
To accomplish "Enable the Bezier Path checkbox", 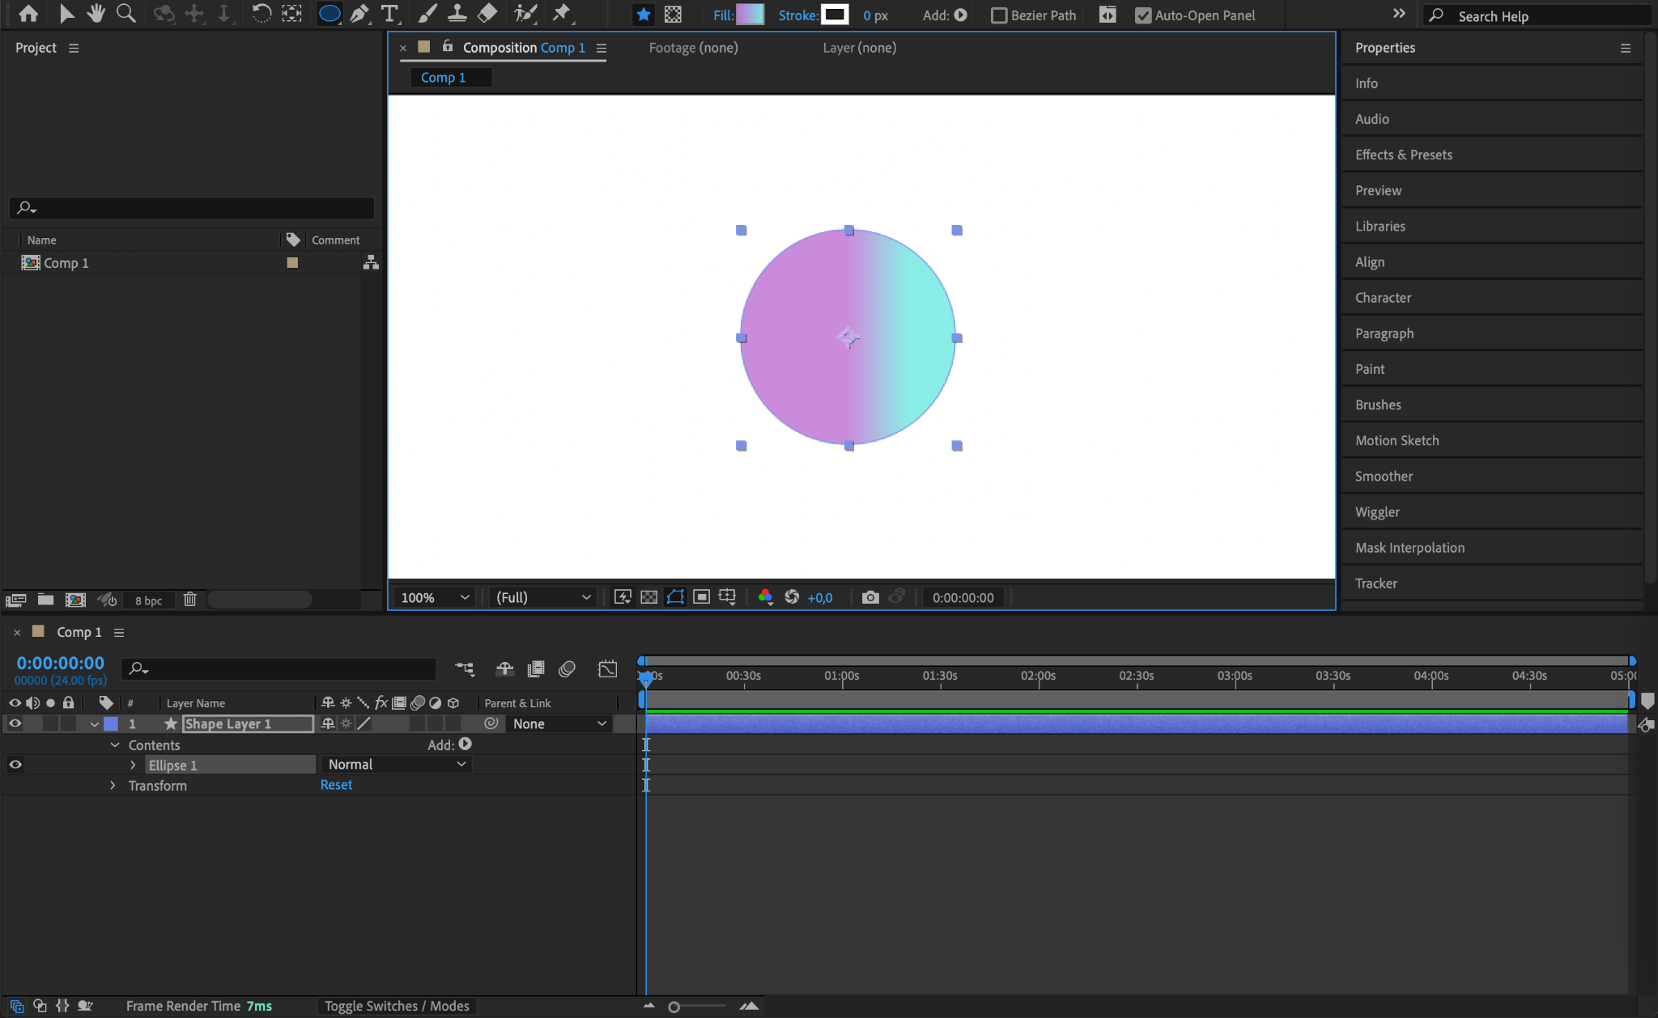I will point(999,15).
